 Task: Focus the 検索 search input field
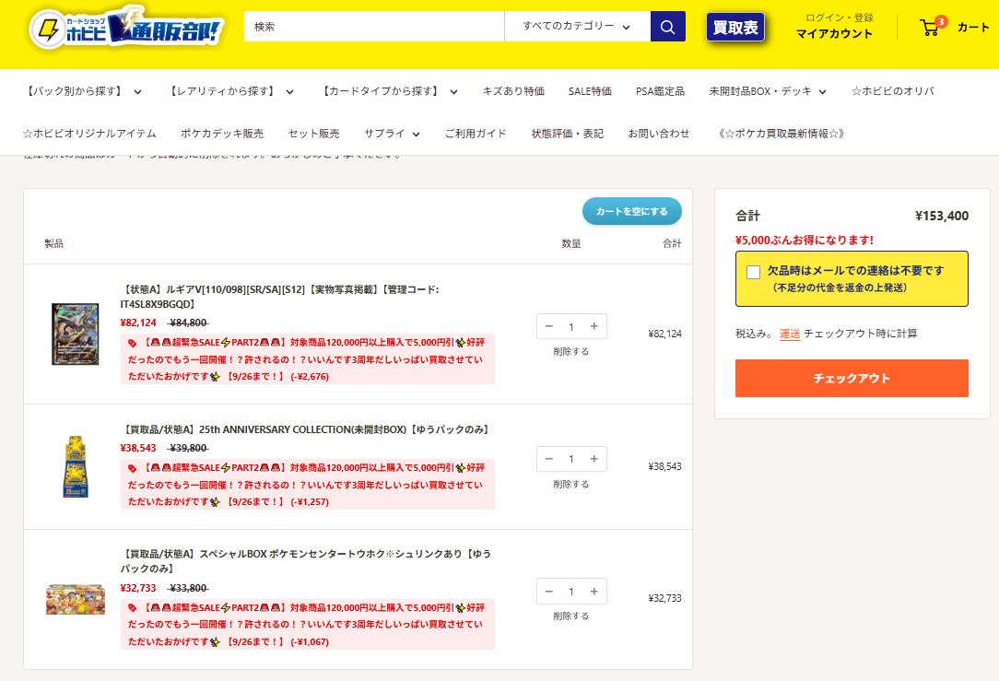point(374,26)
